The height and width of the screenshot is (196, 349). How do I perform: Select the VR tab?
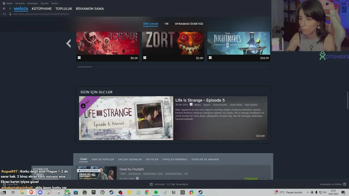tap(167, 24)
